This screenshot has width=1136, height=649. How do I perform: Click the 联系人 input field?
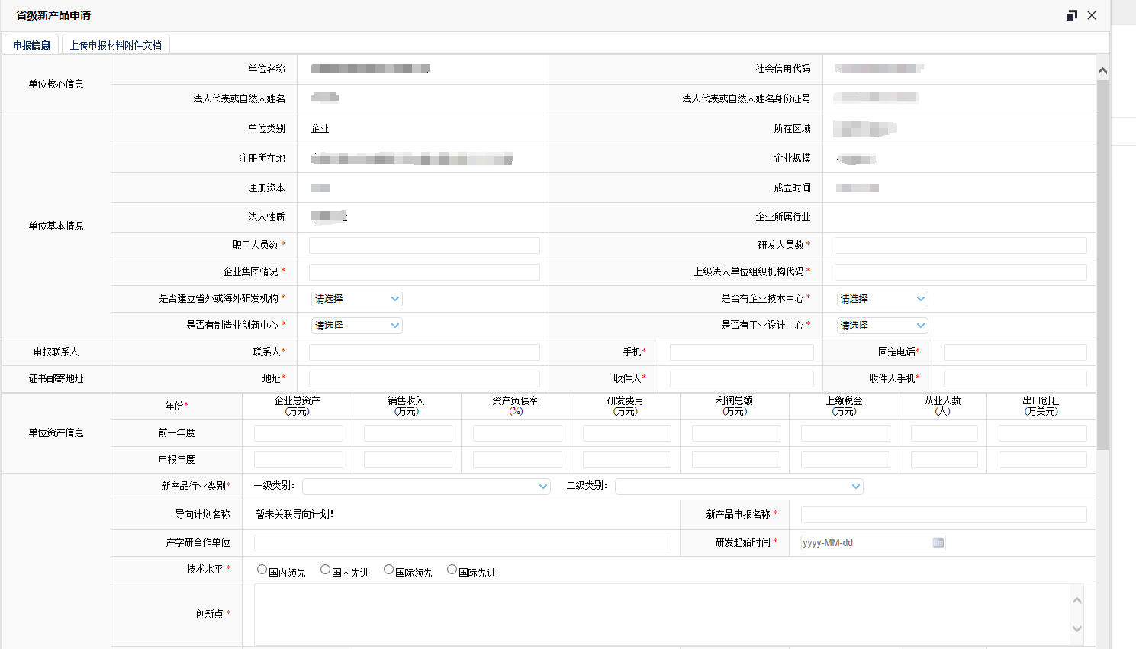pyautogui.click(x=424, y=352)
